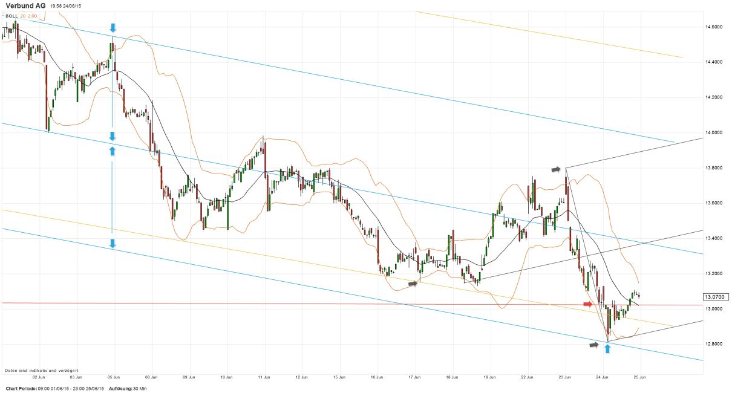Click the blue up arrow below 24 Jun low

[607, 349]
